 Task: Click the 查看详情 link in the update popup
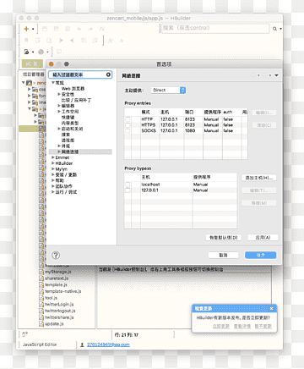[x=242, y=326]
